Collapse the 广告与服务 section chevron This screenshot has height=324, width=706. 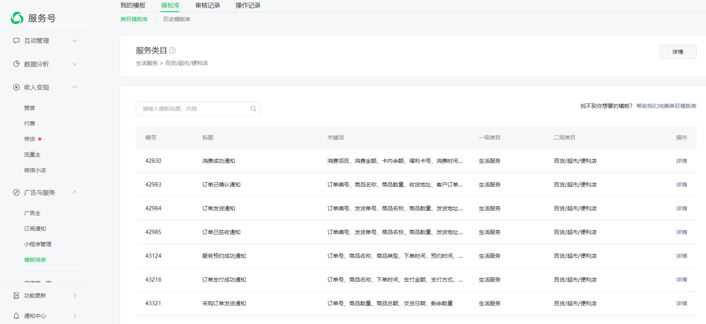click(75, 192)
